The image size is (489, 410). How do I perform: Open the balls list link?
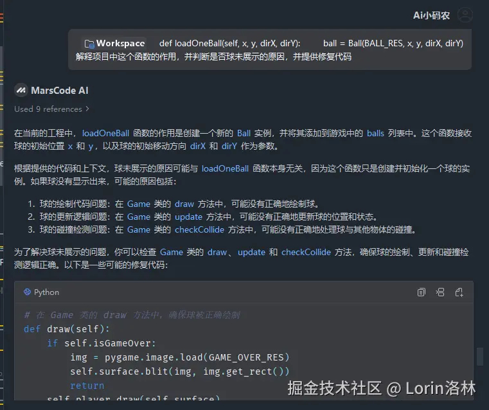375,134
